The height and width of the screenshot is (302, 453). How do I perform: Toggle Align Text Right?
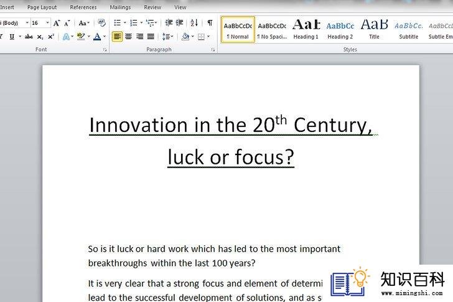(x=139, y=36)
